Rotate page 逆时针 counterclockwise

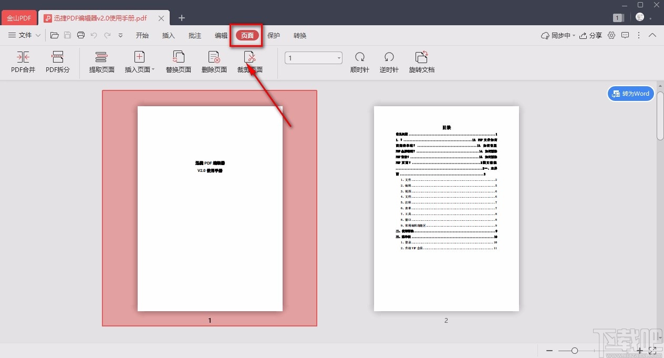389,63
